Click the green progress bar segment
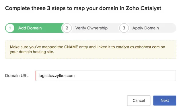 34,28
